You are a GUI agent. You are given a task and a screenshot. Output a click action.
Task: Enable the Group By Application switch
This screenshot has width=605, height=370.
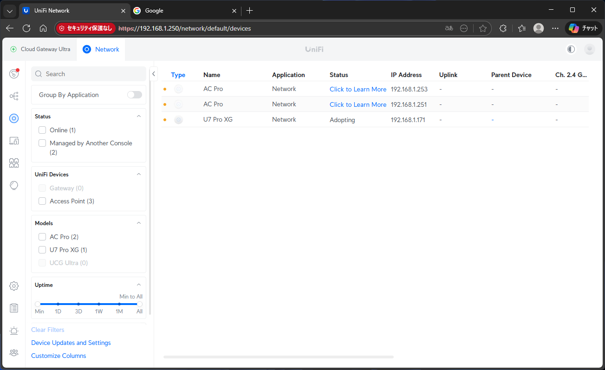coord(135,95)
